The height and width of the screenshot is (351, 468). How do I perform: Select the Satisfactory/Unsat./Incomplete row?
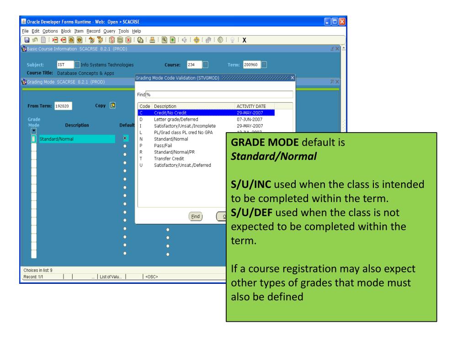tap(206, 126)
